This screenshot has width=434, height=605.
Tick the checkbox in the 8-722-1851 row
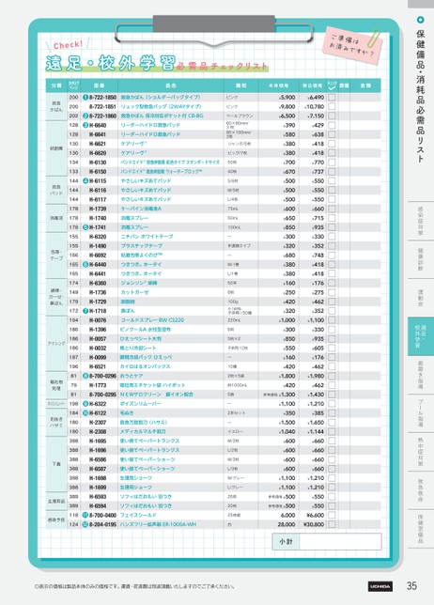click(332, 106)
